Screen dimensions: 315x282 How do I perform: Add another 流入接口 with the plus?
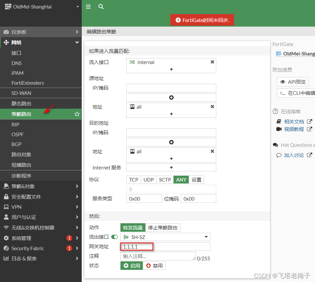click(171, 69)
